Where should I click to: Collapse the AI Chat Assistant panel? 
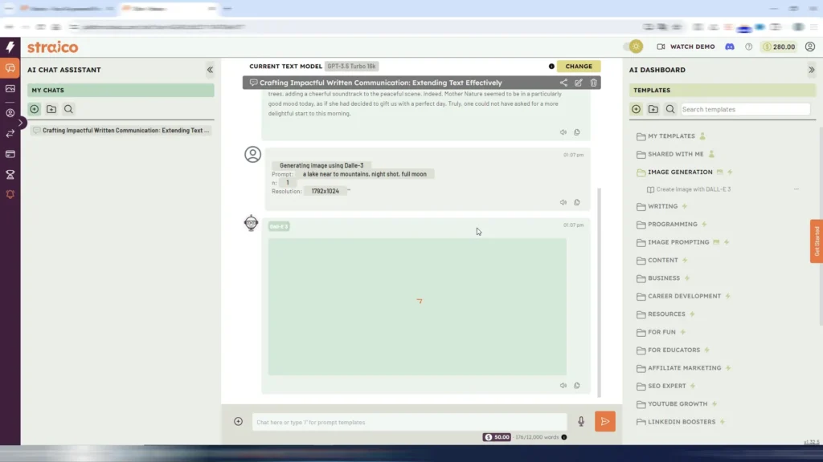pyautogui.click(x=210, y=70)
